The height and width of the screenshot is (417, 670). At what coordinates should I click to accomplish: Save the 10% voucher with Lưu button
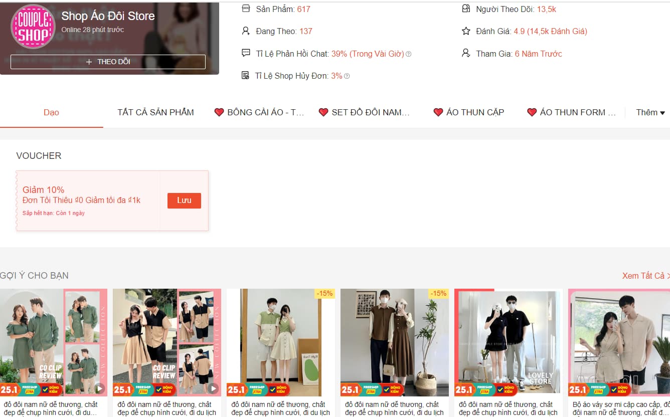click(184, 200)
